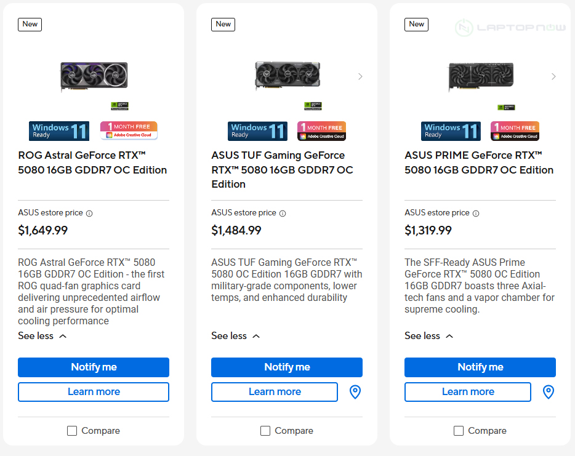The width and height of the screenshot is (575, 456).
Task: Open store locator pin for TUF Gaming card
Action: [355, 392]
